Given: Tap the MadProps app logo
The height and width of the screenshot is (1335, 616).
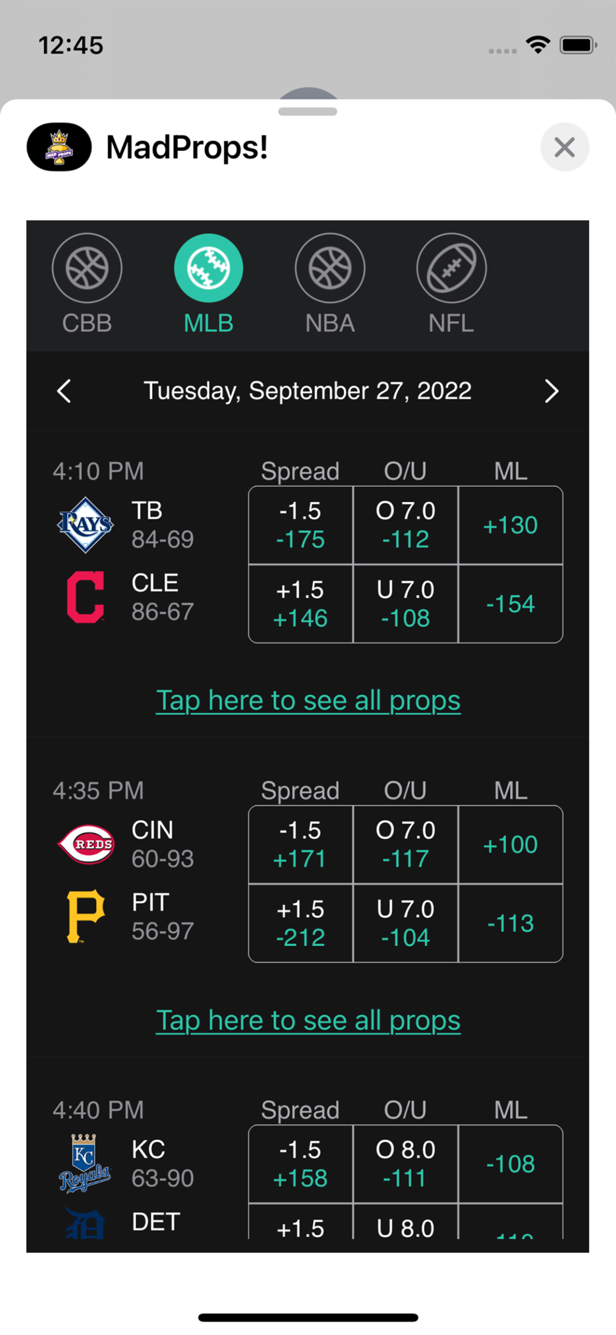Looking at the screenshot, I should (59, 147).
